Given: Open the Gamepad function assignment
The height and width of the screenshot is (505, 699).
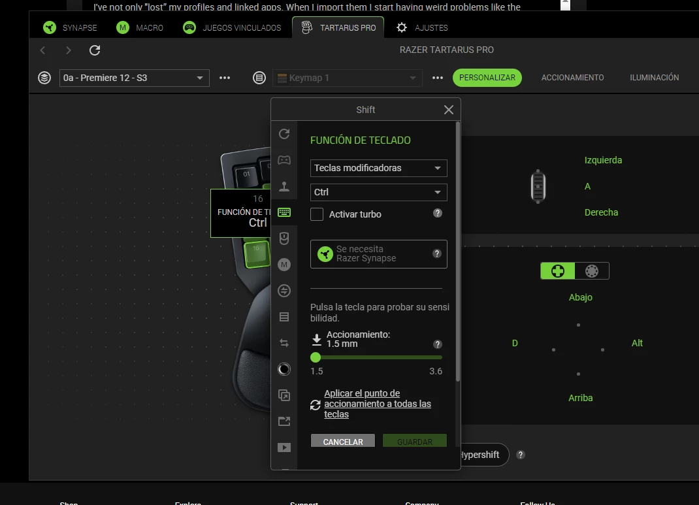Looking at the screenshot, I should 284,160.
